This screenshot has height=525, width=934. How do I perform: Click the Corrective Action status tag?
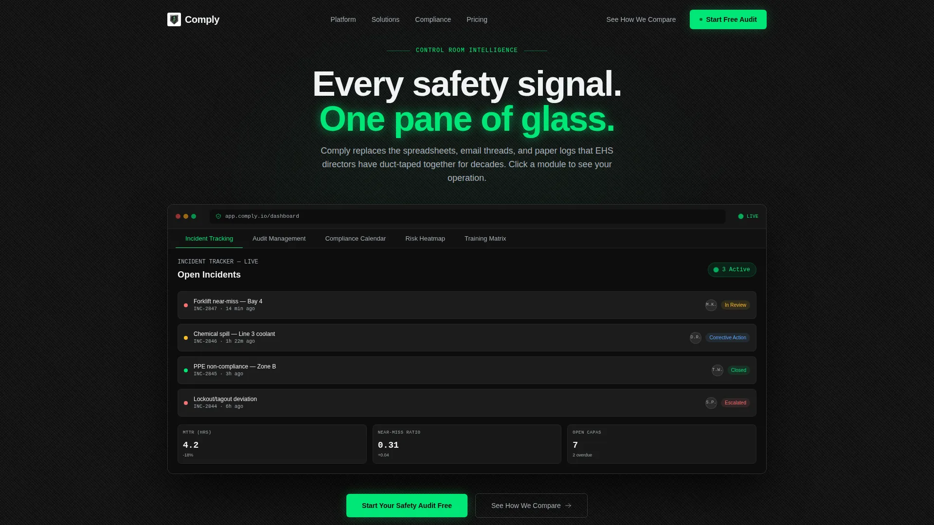pyautogui.click(x=727, y=338)
